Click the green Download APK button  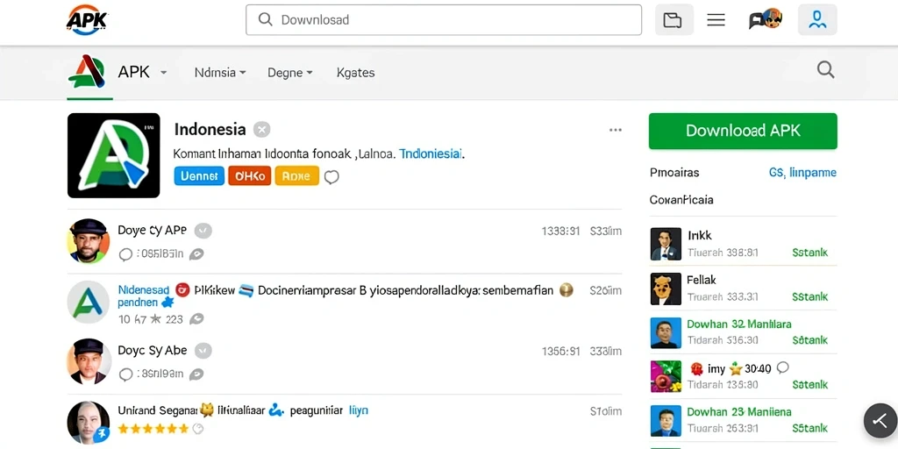[743, 132]
